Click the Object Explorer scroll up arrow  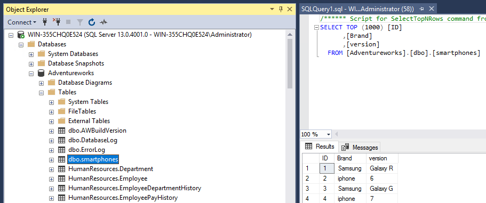pos(290,34)
